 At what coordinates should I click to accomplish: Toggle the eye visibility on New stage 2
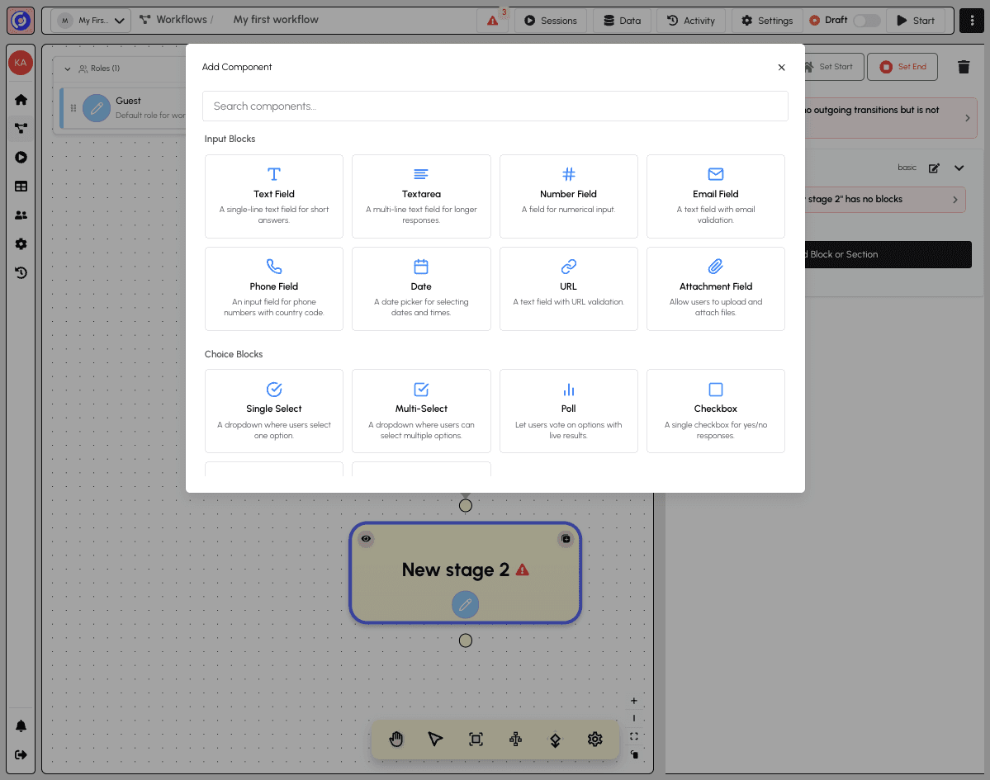tap(366, 539)
